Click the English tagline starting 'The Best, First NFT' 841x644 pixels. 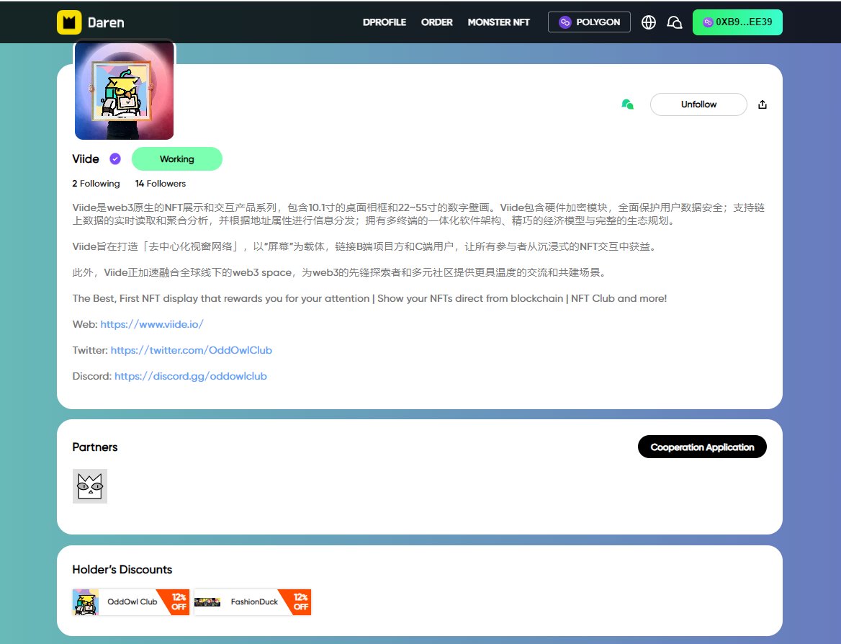(x=369, y=298)
